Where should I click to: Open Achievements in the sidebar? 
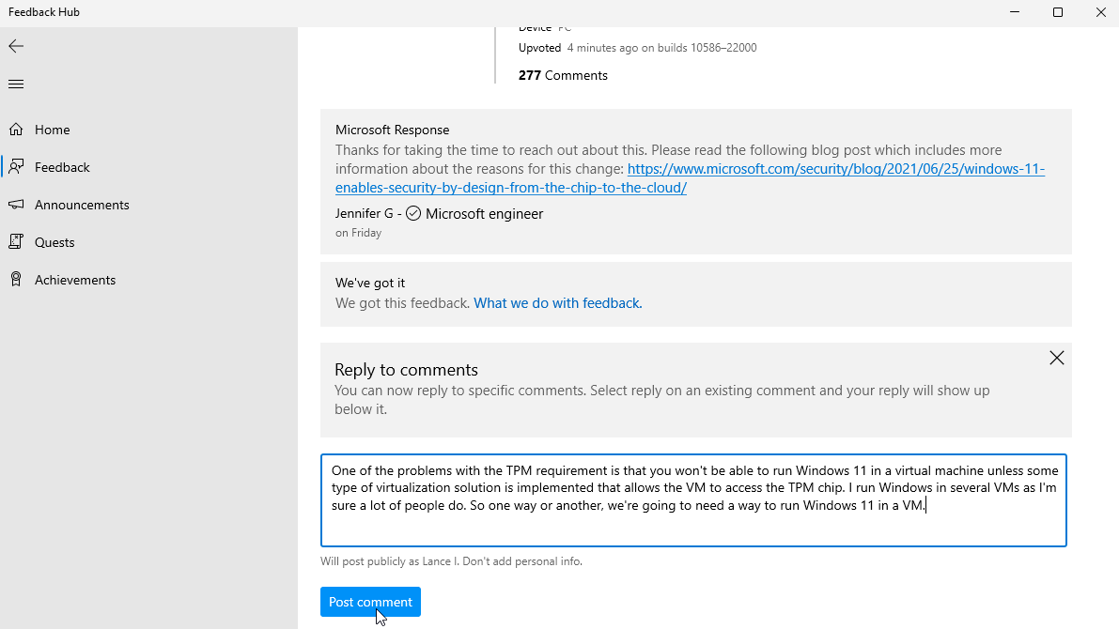tap(75, 281)
